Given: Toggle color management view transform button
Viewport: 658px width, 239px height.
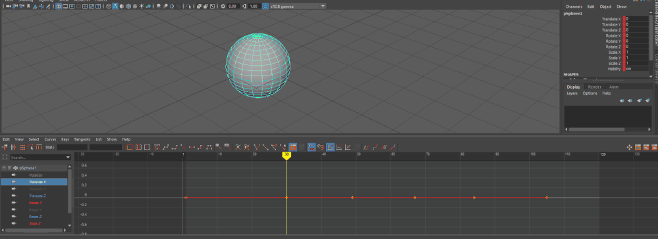Looking at the screenshot, I should pos(265,7).
